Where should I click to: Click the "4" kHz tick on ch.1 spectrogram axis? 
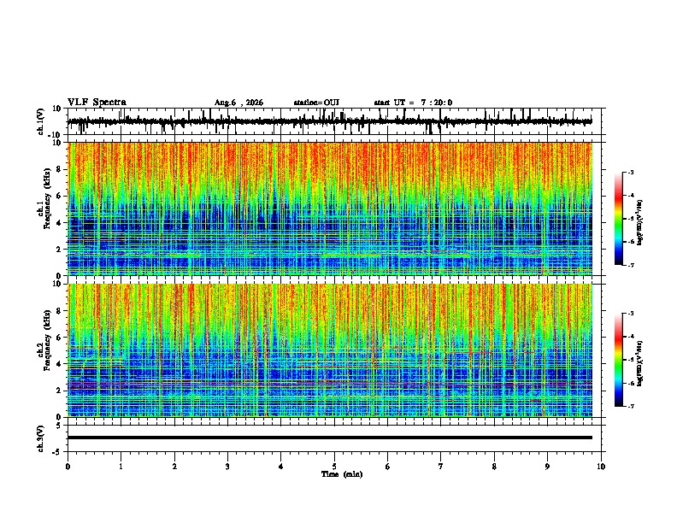coord(59,223)
